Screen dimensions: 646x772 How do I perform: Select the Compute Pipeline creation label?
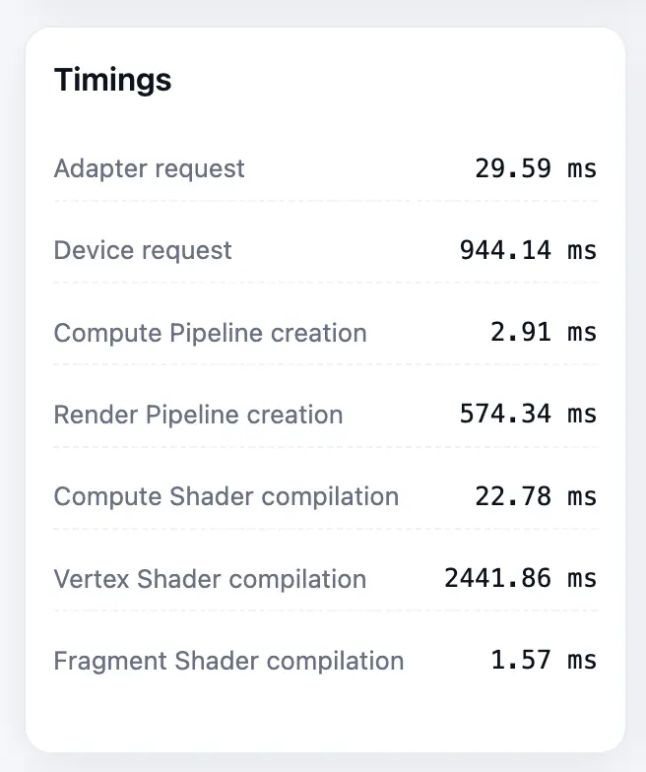pos(210,333)
